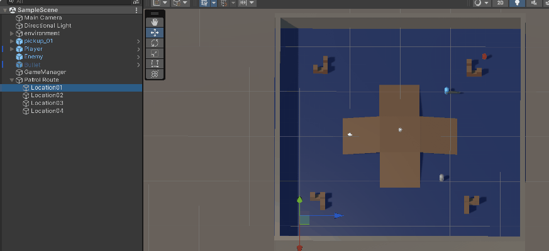Select pickup_01 in the hierarchy

click(x=71, y=41)
